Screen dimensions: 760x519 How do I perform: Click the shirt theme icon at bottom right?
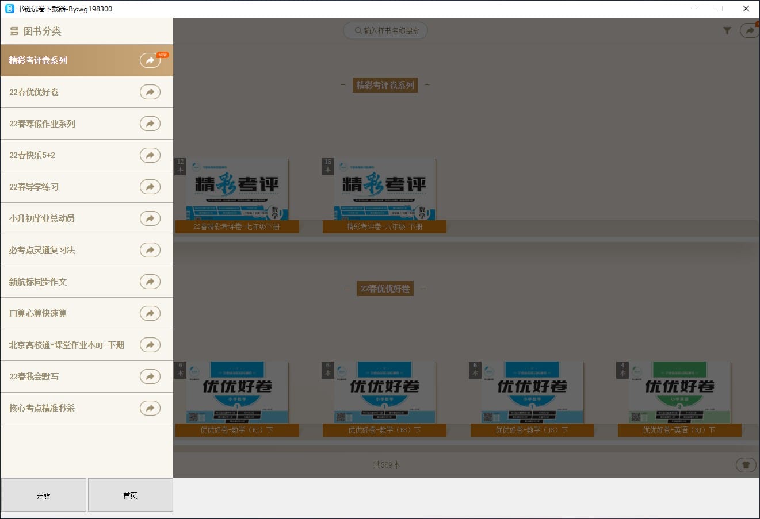pos(746,464)
